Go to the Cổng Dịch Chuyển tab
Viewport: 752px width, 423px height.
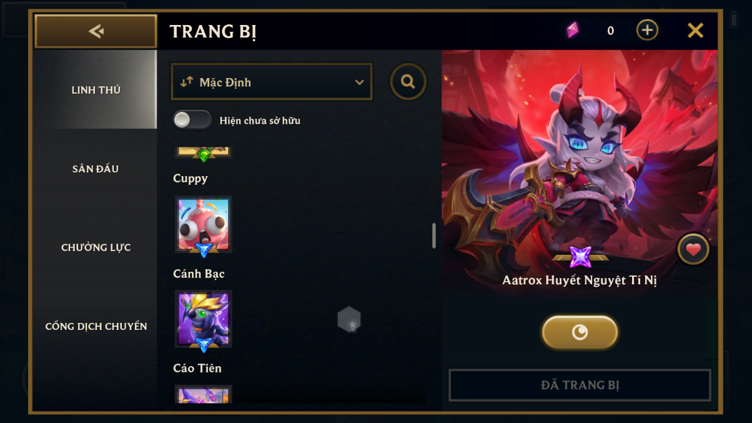(x=96, y=326)
